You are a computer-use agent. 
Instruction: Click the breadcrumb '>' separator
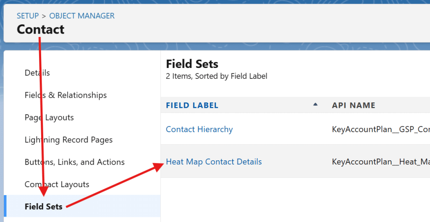click(44, 16)
